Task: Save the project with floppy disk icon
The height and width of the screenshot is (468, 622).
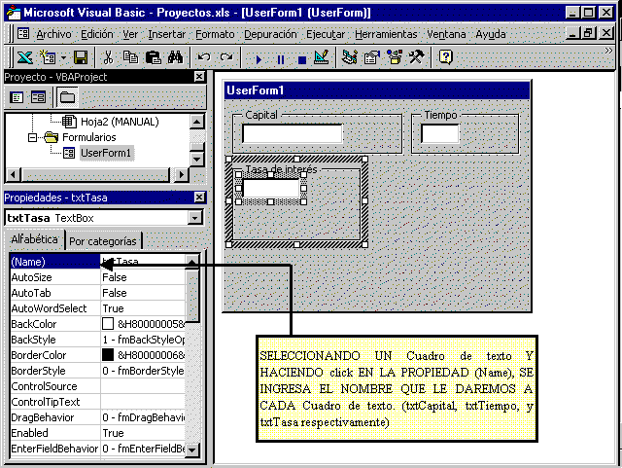Action: [x=81, y=58]
